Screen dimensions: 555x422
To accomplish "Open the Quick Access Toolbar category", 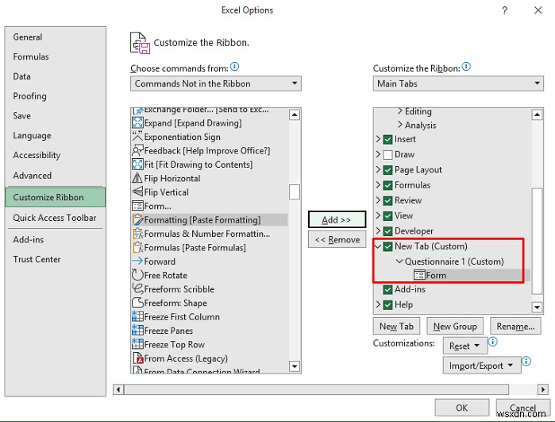I will coord(55,218).
